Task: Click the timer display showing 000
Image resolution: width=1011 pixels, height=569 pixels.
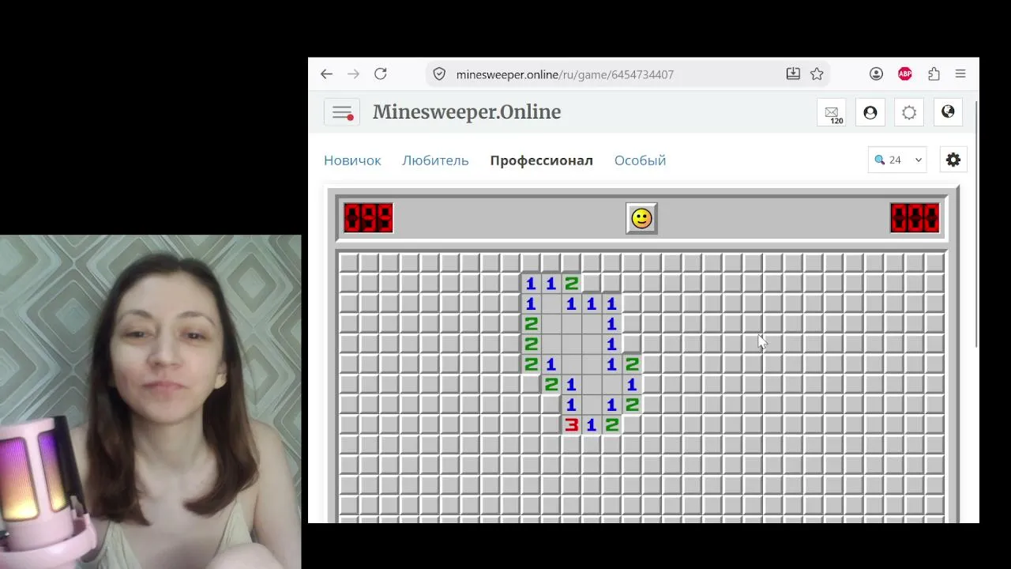Action: (x=915, y=218)
